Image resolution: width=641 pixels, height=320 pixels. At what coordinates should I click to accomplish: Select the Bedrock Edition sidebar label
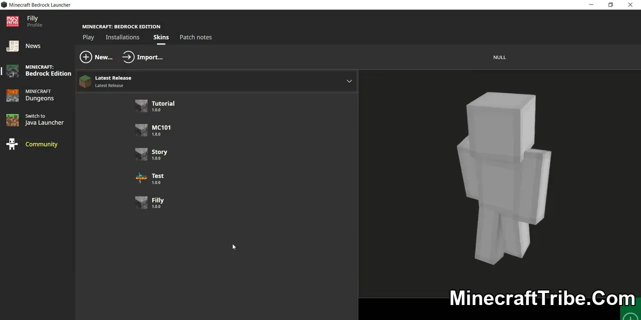48,70
